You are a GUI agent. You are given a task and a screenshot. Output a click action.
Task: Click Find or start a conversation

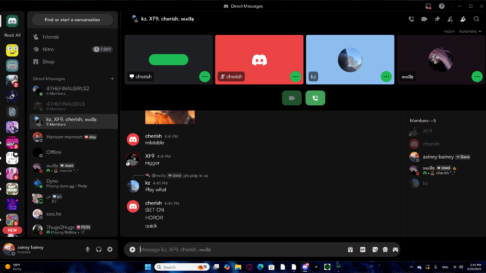[72, 20]
